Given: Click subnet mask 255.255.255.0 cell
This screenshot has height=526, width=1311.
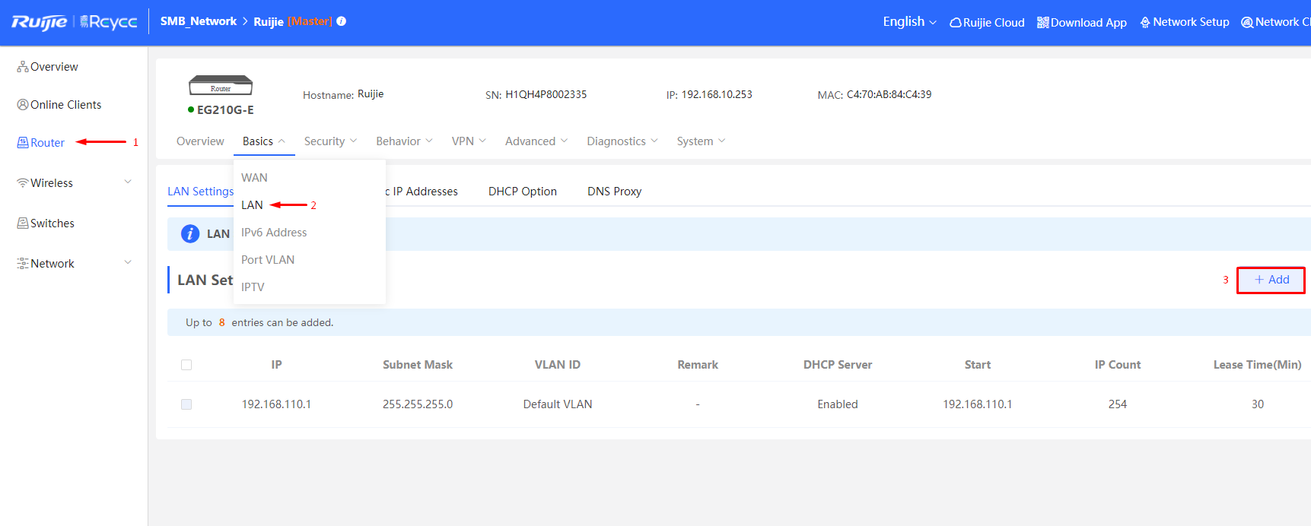Looking at the screenshot, I should tap(418, 404).
